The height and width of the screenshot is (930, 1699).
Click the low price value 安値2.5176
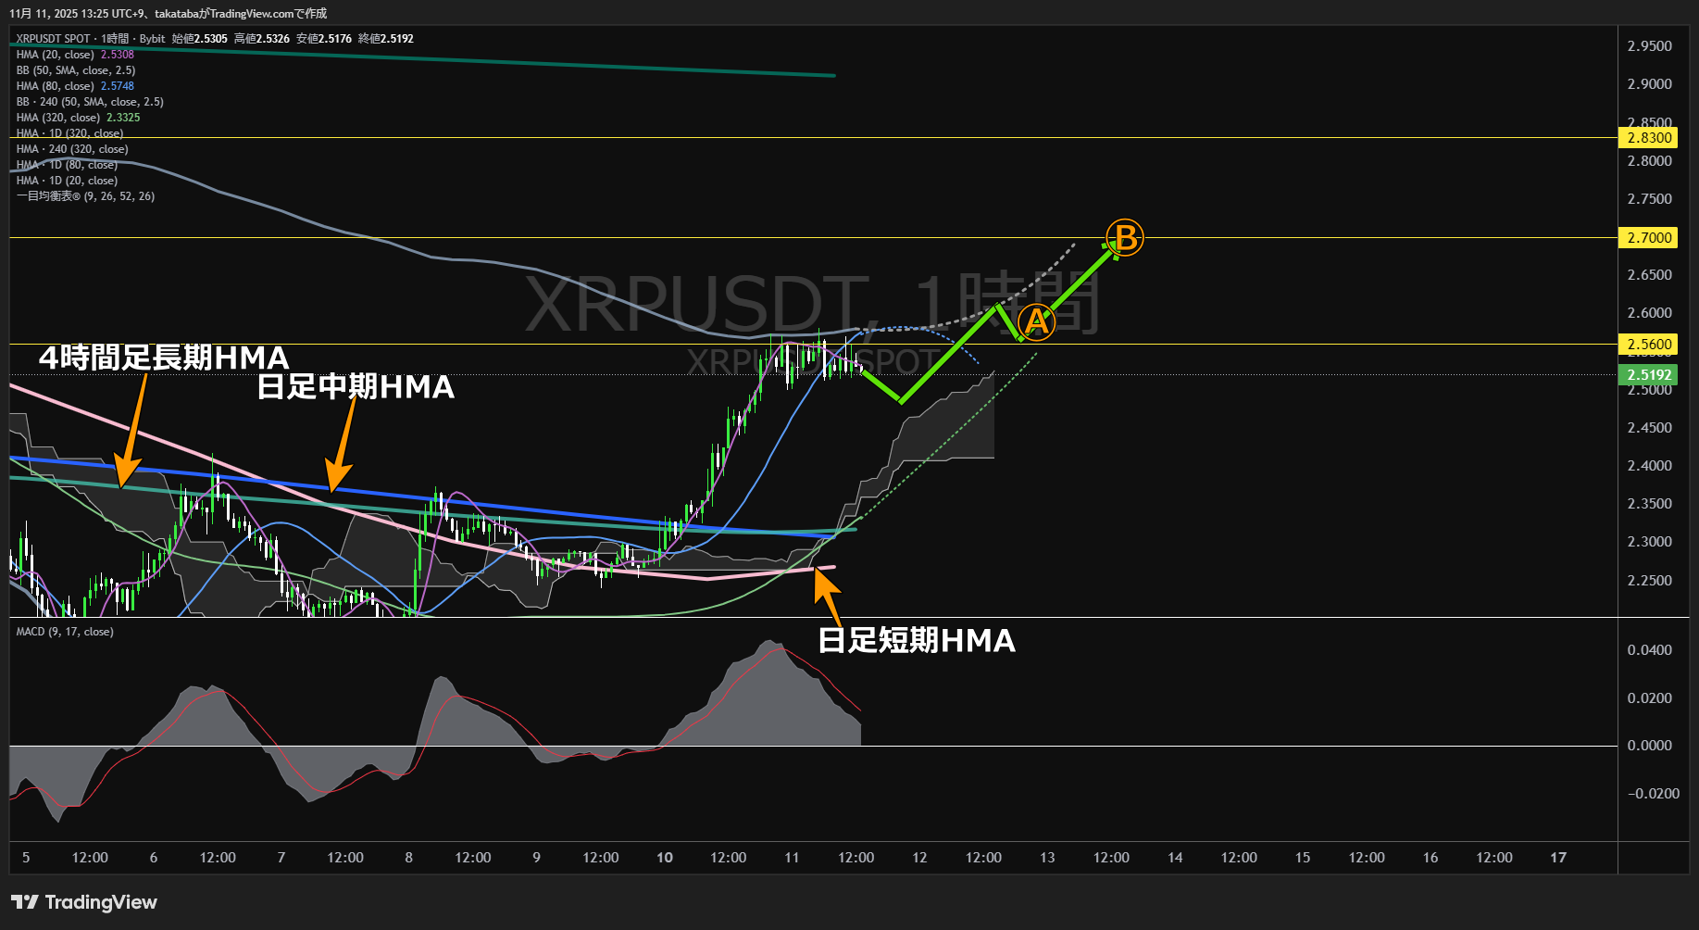pos(324,39)
